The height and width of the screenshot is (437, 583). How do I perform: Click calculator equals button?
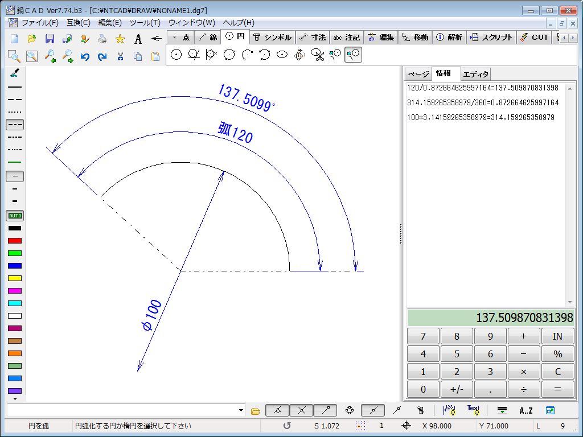tap(558, 389)
